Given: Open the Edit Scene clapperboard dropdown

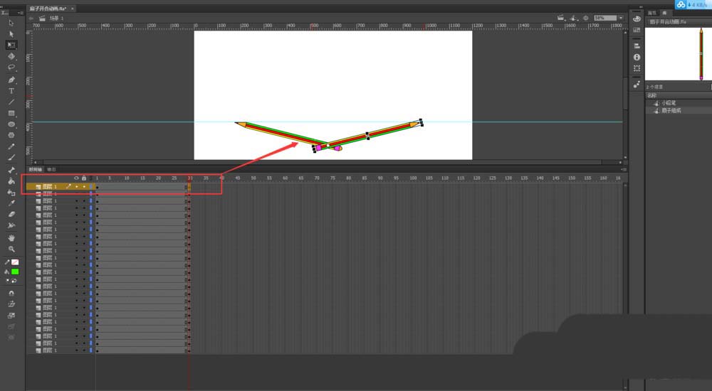Looking at the screenshot, I should pos(561,18).
